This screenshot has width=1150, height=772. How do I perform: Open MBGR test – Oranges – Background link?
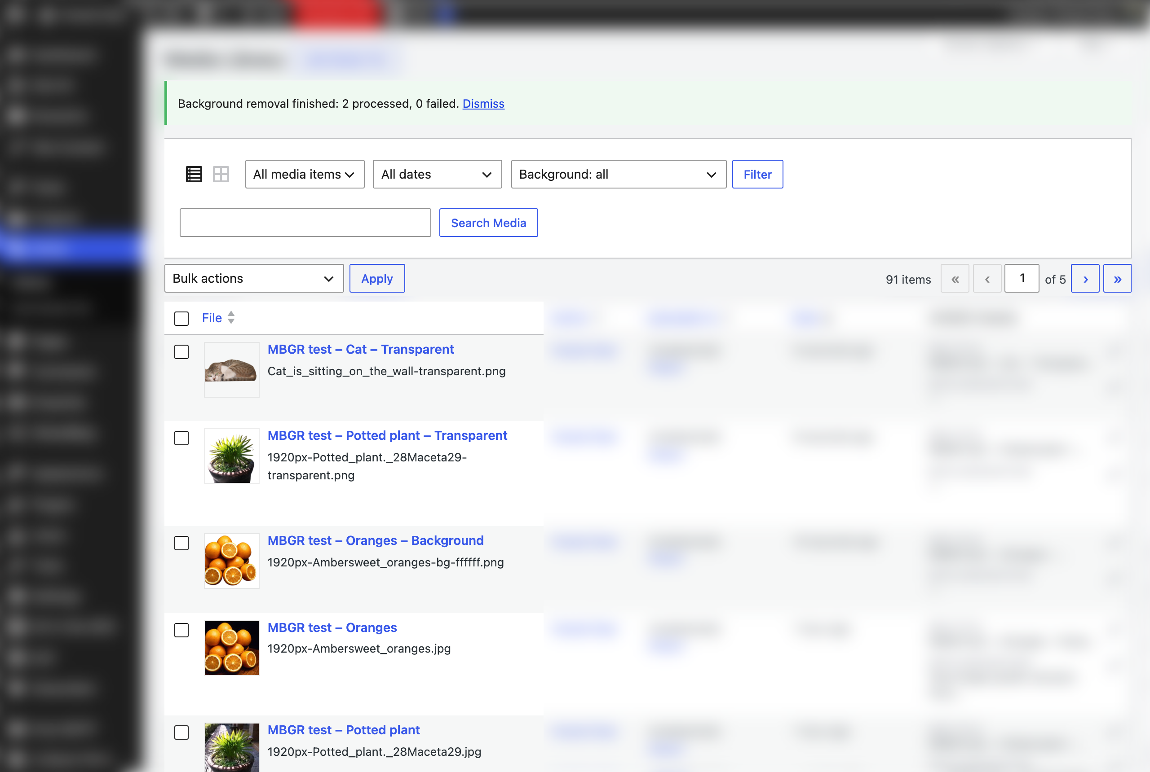[376, 540]
